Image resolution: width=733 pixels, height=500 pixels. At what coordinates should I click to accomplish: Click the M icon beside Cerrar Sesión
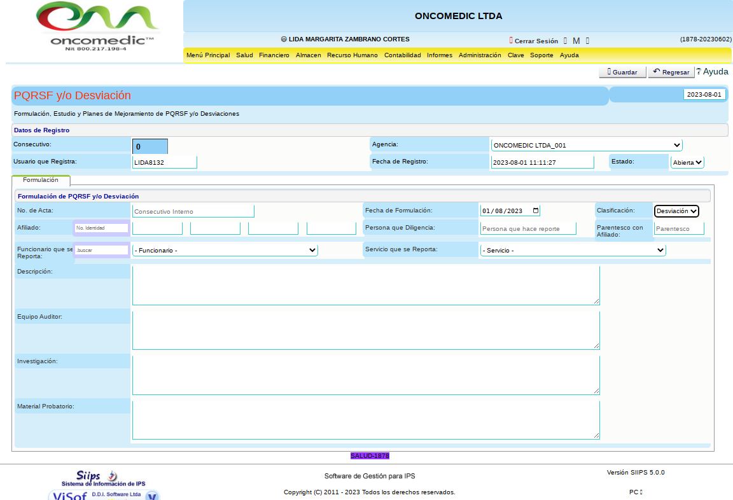(576, 41)
